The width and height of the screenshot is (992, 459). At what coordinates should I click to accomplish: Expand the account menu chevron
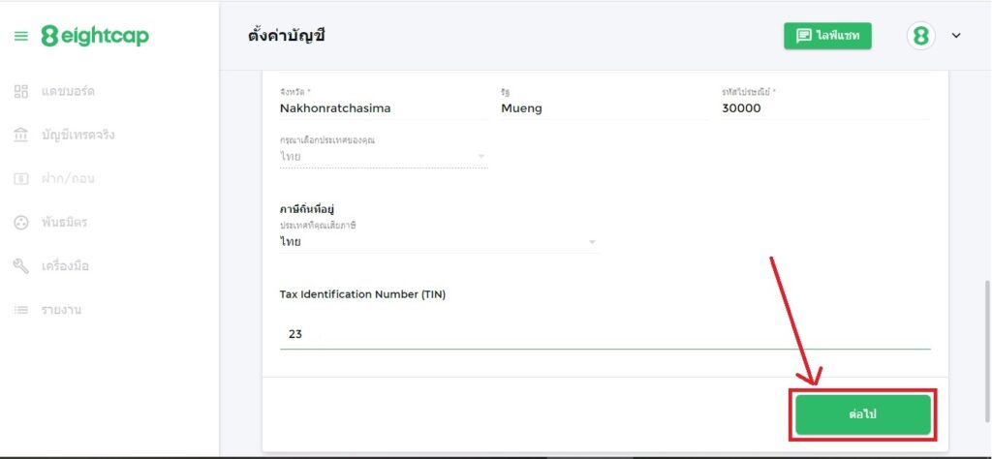click(956, 36)
